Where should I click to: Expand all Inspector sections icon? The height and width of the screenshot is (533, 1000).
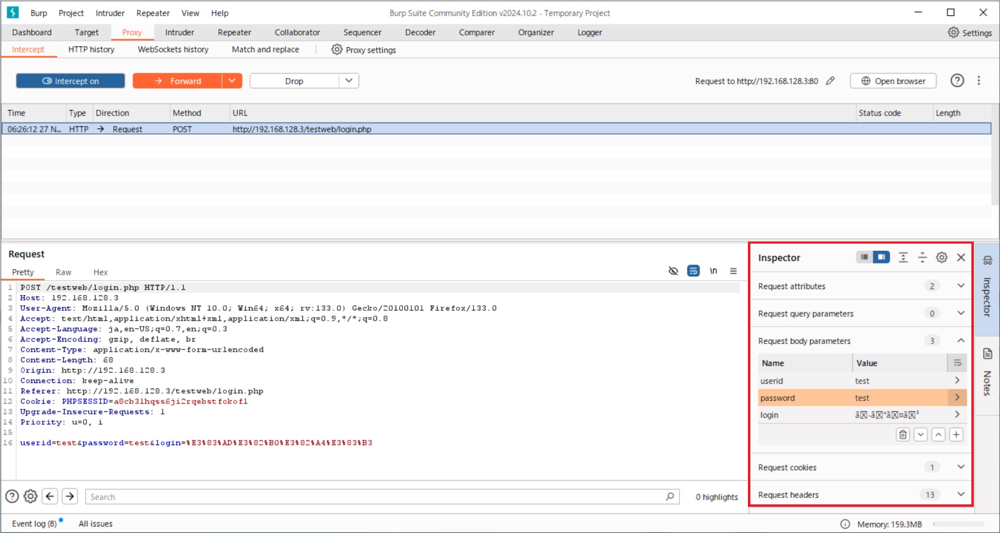(903, 257)
